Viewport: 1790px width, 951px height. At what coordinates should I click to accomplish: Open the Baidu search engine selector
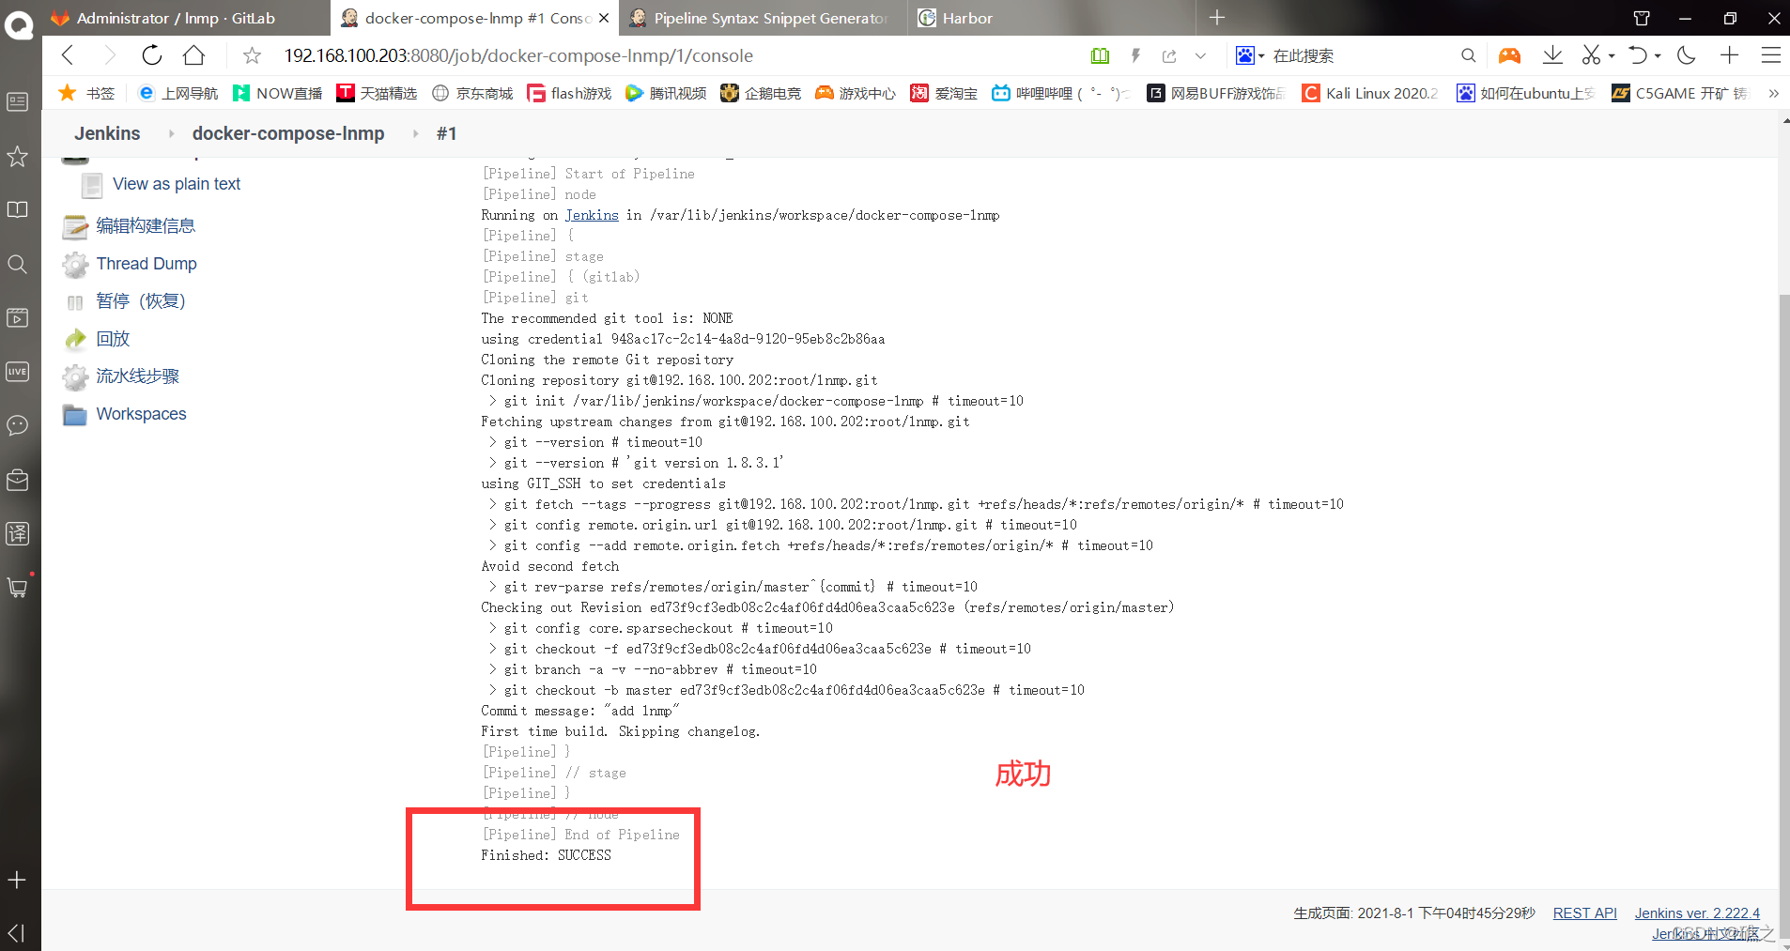(x=1250, y=55)
